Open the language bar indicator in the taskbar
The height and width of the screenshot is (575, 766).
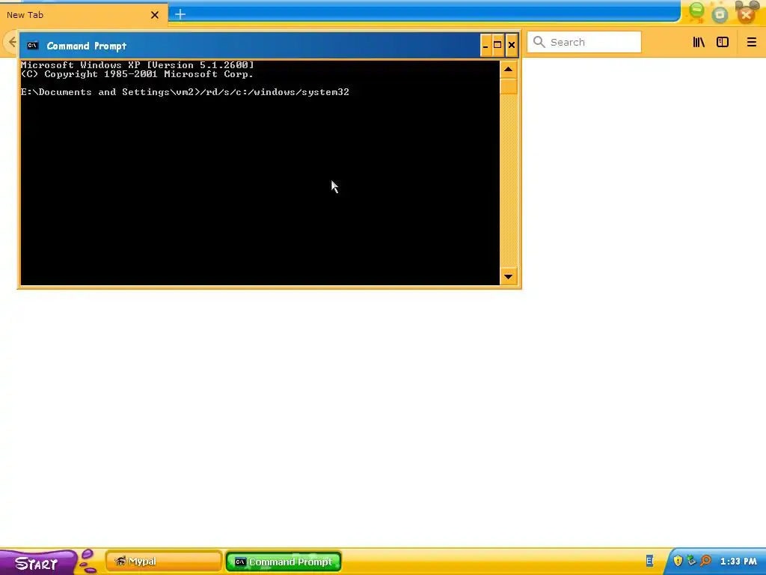pos(649,561)
